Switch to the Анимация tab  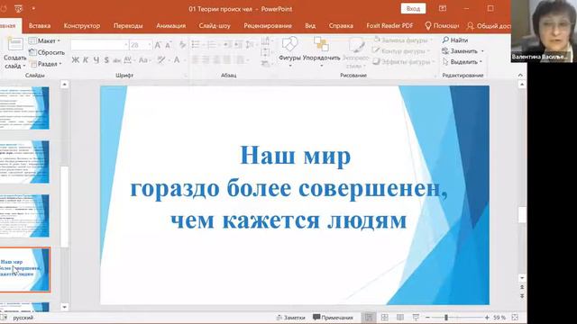(x=170, y=26)
